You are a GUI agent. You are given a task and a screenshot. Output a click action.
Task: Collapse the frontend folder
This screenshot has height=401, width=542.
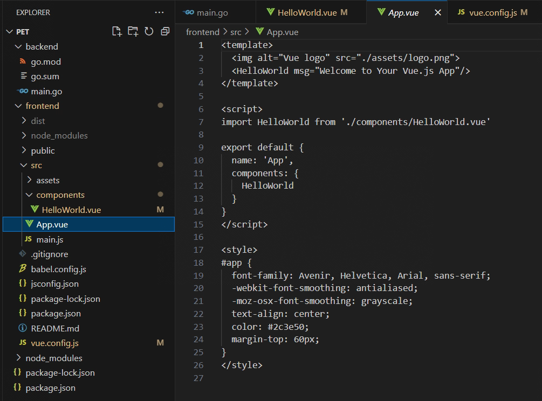pyautogui.click(x=18, y=106)
